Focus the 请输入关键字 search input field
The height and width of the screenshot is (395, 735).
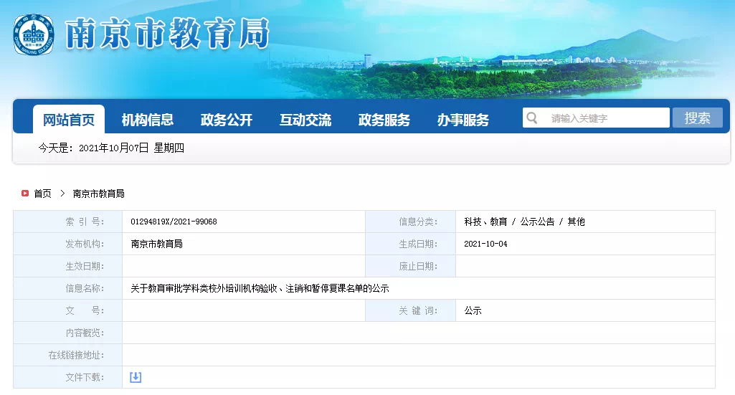coord(606,118)
